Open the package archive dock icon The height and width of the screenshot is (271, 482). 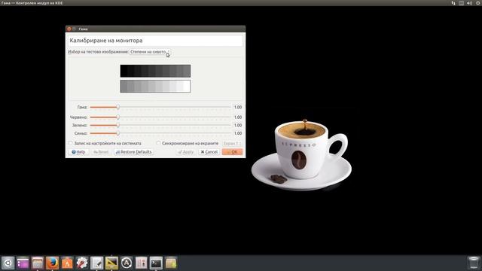tap(171, 263)
